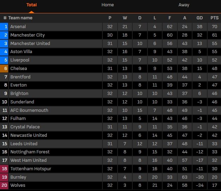Click the red position 18 badge
This screenshot has height=191, width=221.
click(5, 169)
